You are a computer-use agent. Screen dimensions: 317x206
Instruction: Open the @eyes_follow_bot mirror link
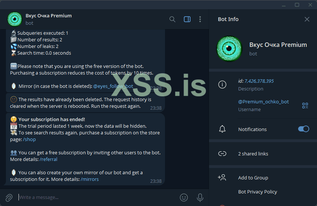point(113,86)
